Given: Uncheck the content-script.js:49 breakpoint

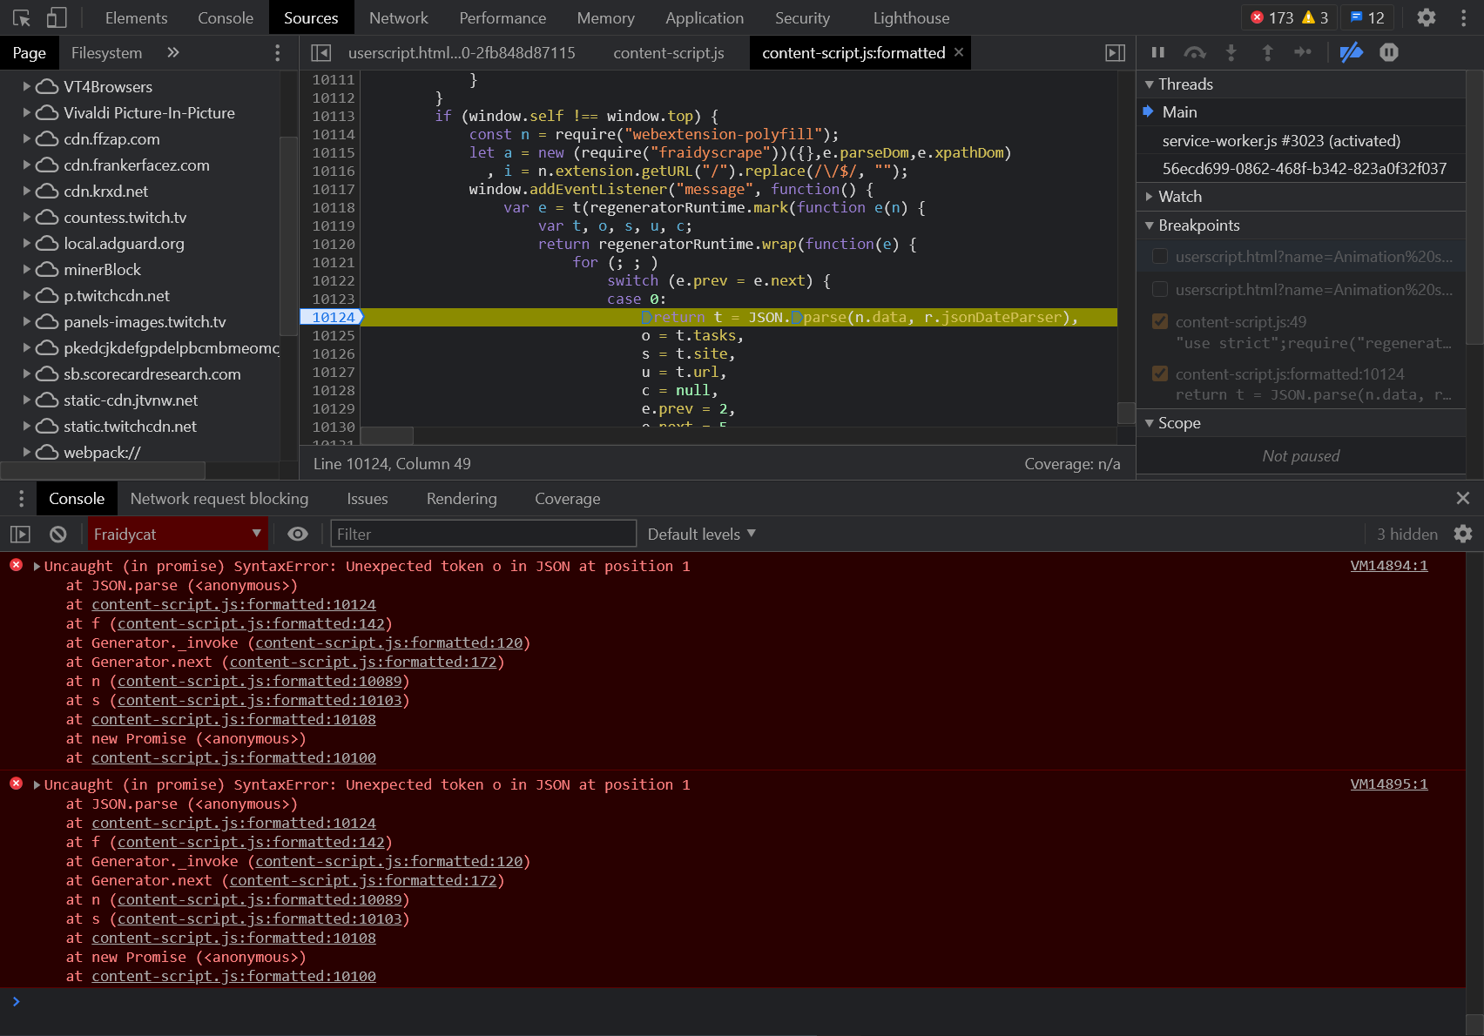Looking at the screenshot, I should pyautogui.click(x=1160, y=321).
